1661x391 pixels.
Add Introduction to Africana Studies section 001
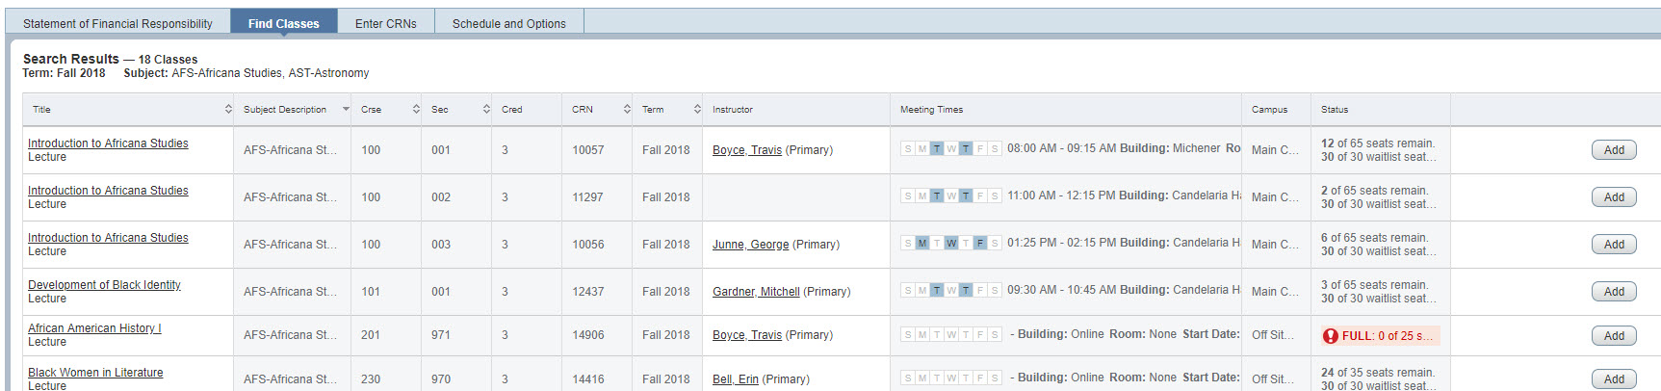pyautogui.click(x=1614, y=150)
